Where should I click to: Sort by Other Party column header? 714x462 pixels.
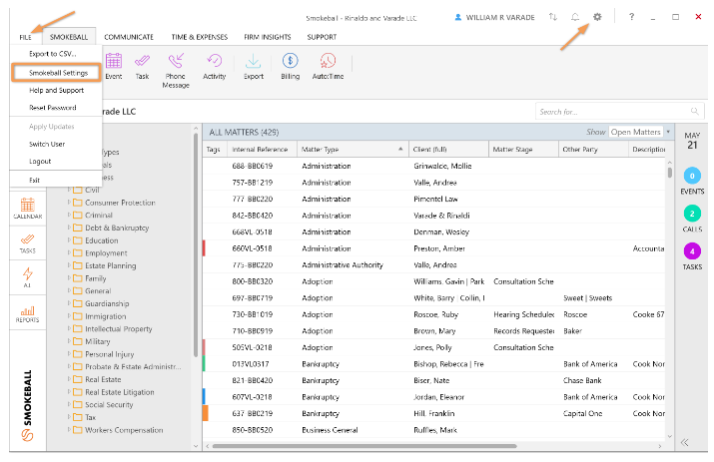pos(593,150)
